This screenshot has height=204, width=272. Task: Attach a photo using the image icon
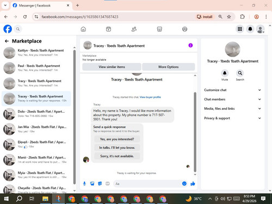point(92,184)
